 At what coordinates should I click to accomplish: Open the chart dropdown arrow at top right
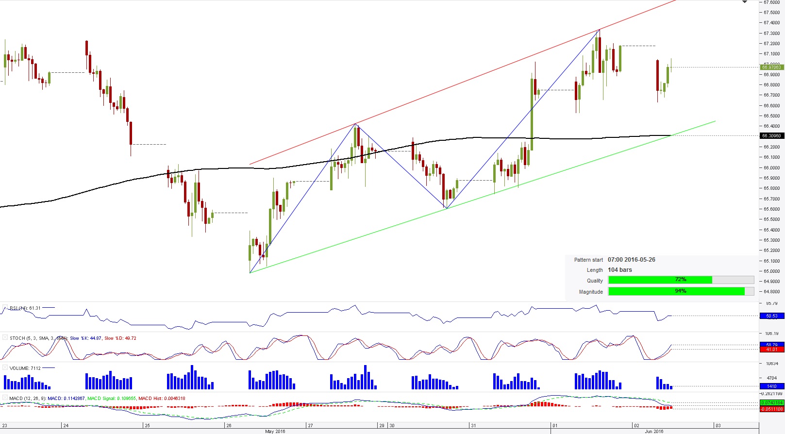[x=745, y=2]
